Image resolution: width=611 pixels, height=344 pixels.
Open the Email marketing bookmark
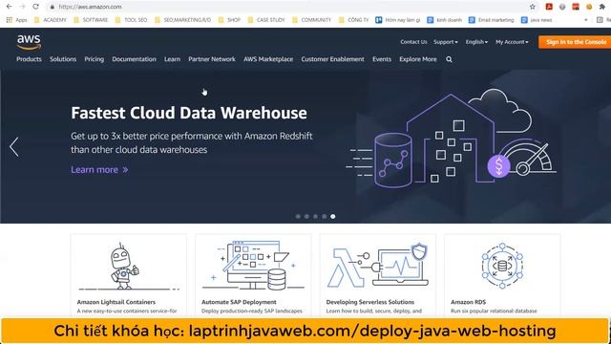pos(491,20)
